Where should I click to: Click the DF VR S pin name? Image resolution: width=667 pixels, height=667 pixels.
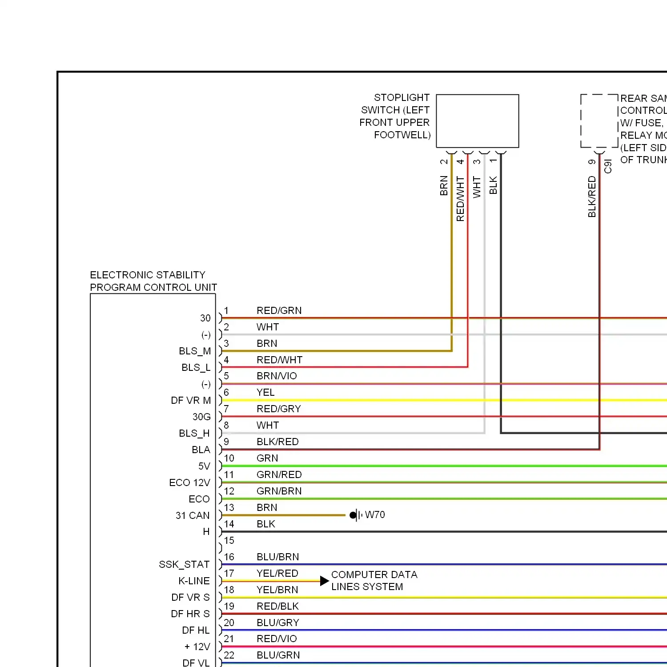(190, 597)
